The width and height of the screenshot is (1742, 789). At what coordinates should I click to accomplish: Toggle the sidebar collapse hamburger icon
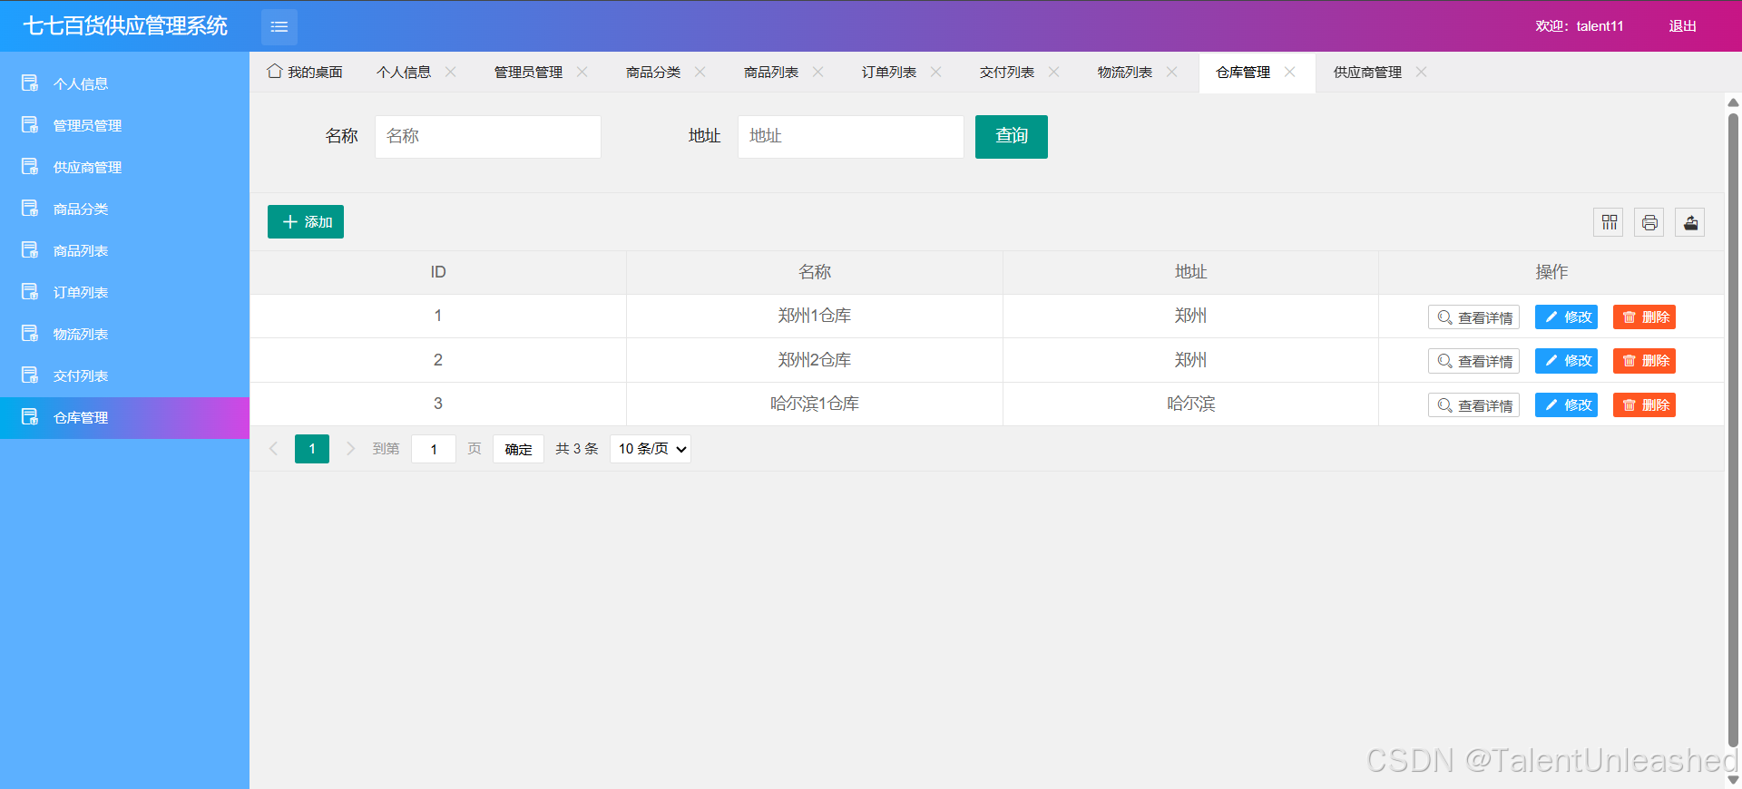(x=279, y=26)
